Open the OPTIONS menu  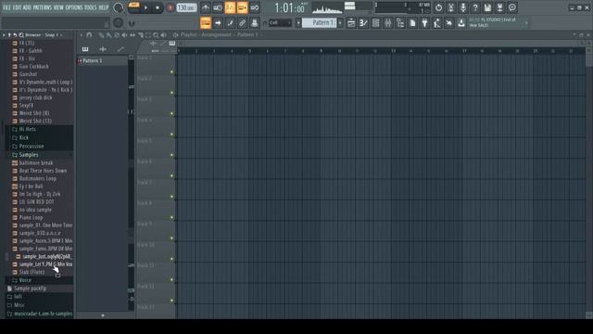tap(74, 7)
